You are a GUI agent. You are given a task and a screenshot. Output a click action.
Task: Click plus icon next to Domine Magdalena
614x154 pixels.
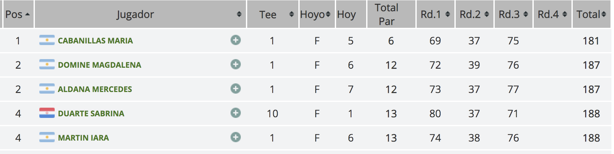[236, 65]
